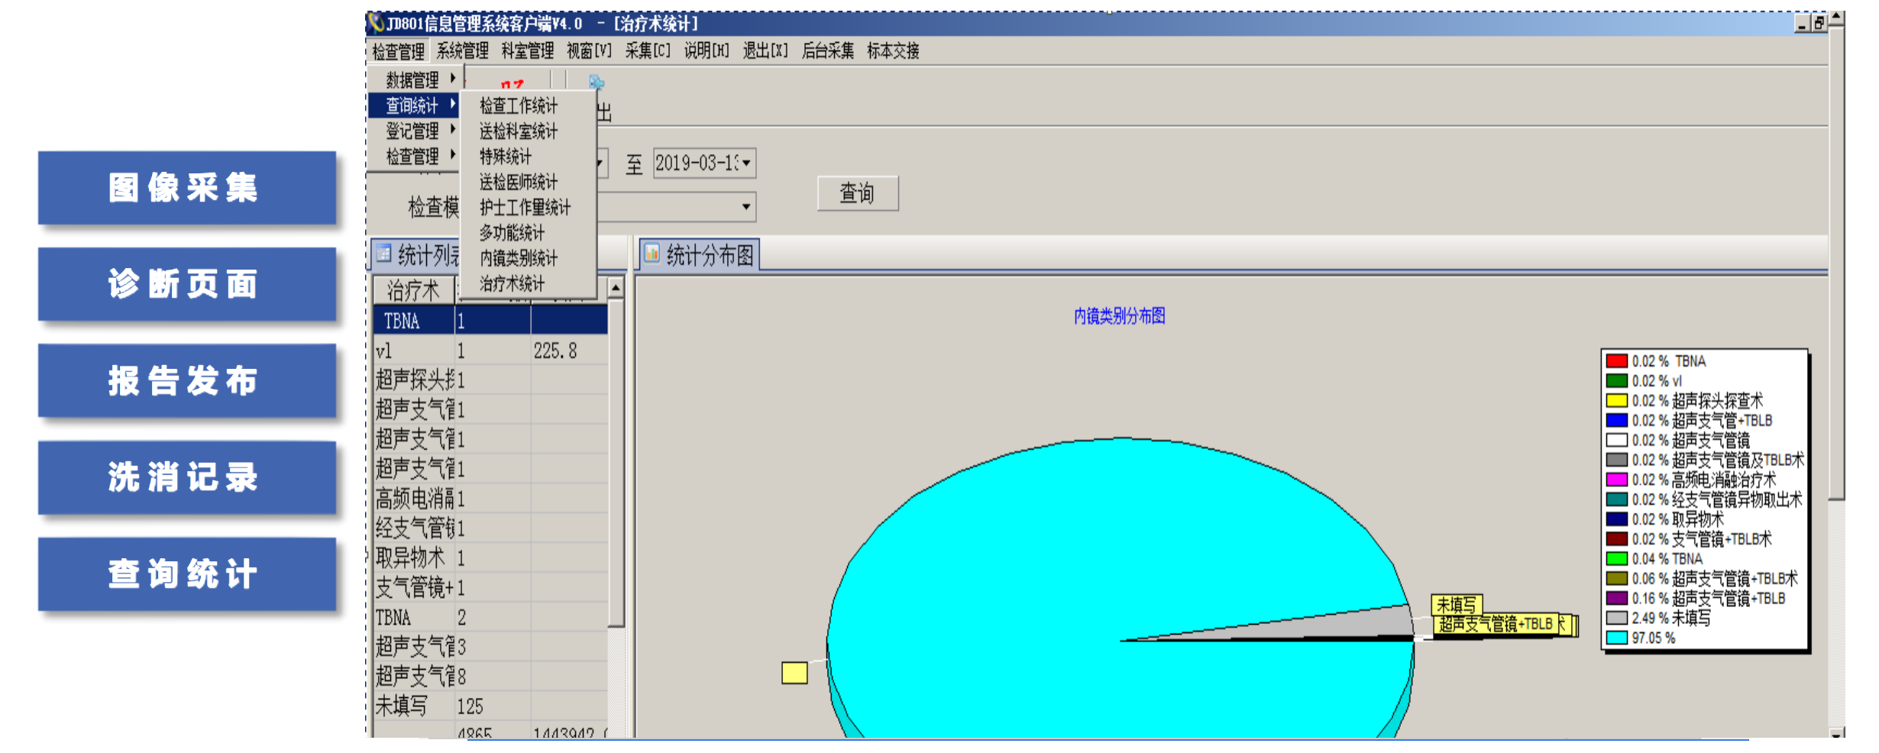Viewport: 1879px width, 753px height.
Task: Click the 查询 button
Action: pyautogui.click(x=857, y=193)
